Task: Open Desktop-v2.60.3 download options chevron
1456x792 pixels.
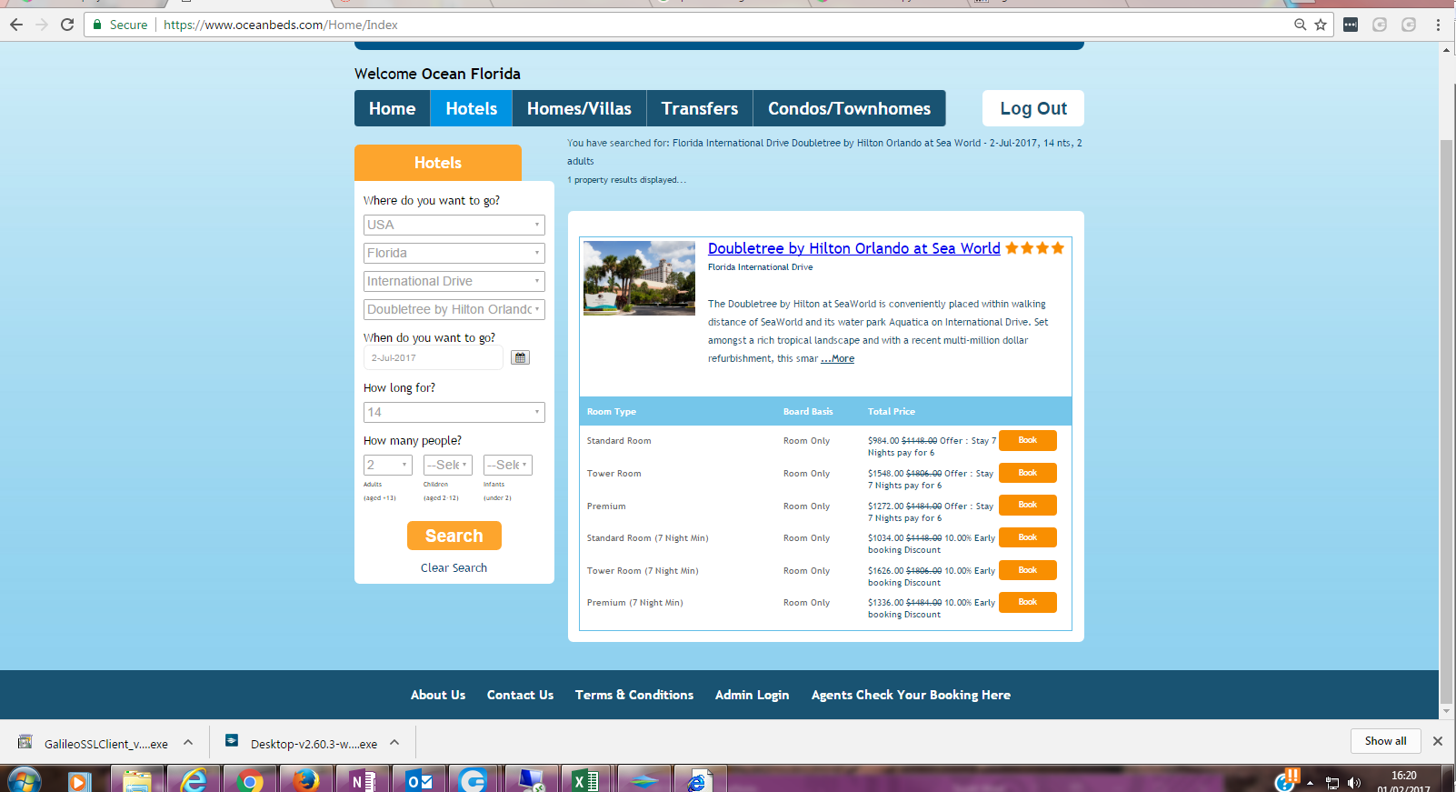Action: click(x=394, y=743)
